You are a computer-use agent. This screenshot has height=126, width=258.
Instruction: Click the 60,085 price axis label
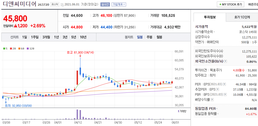[179, 61]
